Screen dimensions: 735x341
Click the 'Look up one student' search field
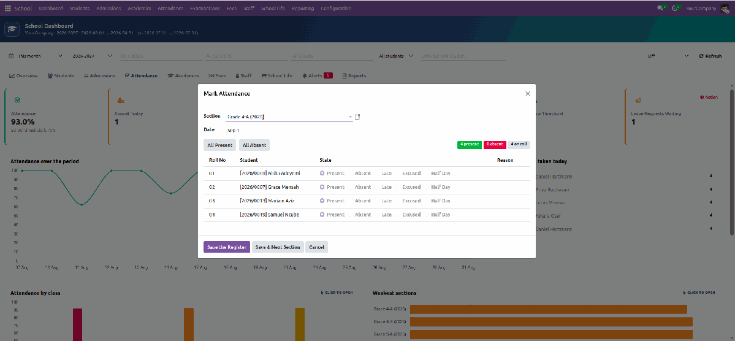(463, 56)
